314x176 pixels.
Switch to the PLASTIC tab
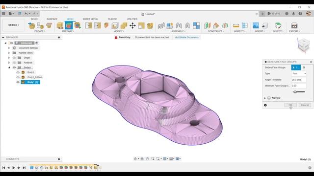point(112,19)
